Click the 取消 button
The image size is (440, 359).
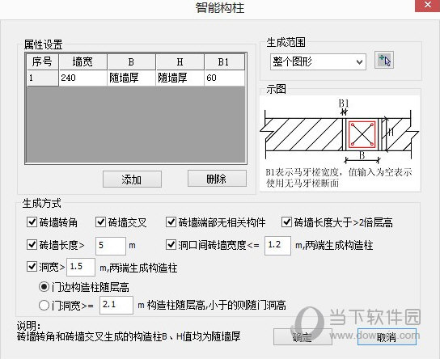[387, 337]
